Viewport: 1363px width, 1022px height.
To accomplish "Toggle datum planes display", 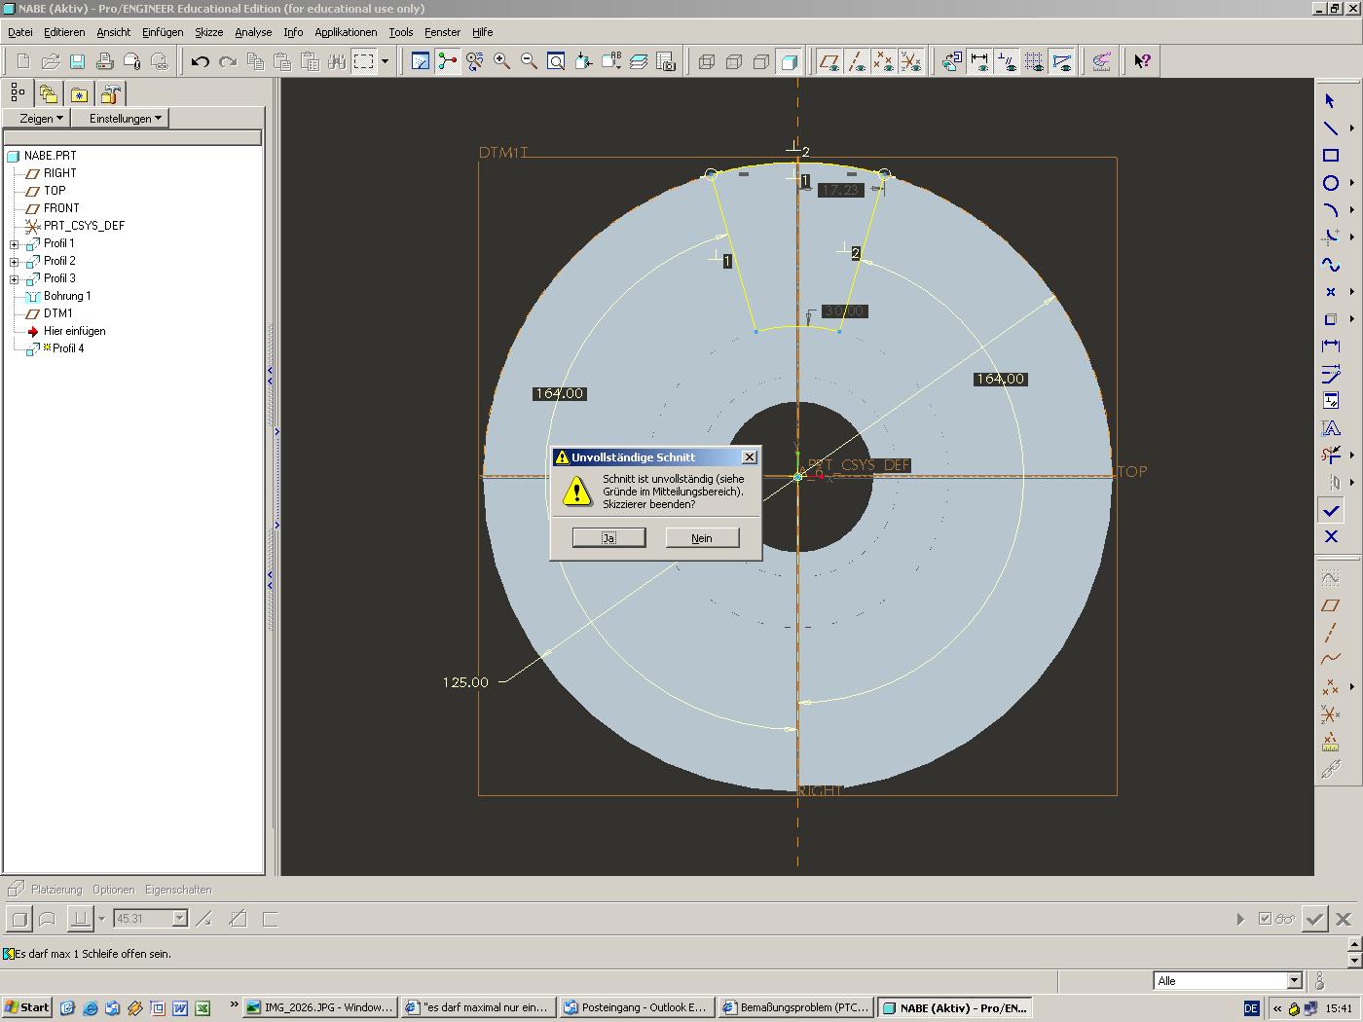I will [x=829, y=62].
